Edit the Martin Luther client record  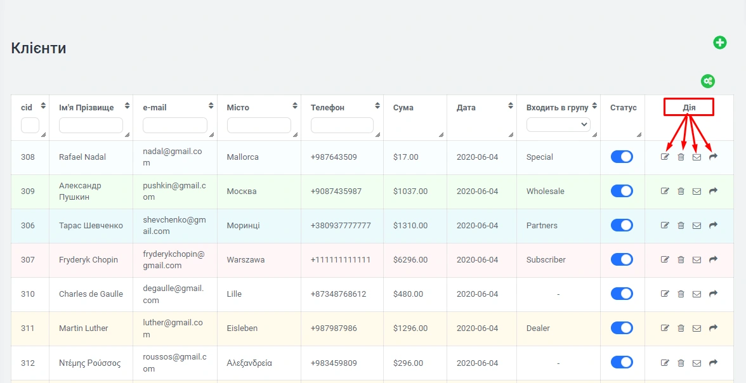[665, 328]
